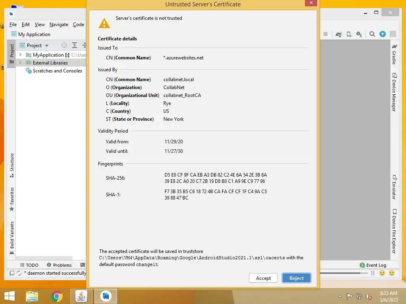Open the Terminal tool window icon
406x304 pixels.
(82, 265)
